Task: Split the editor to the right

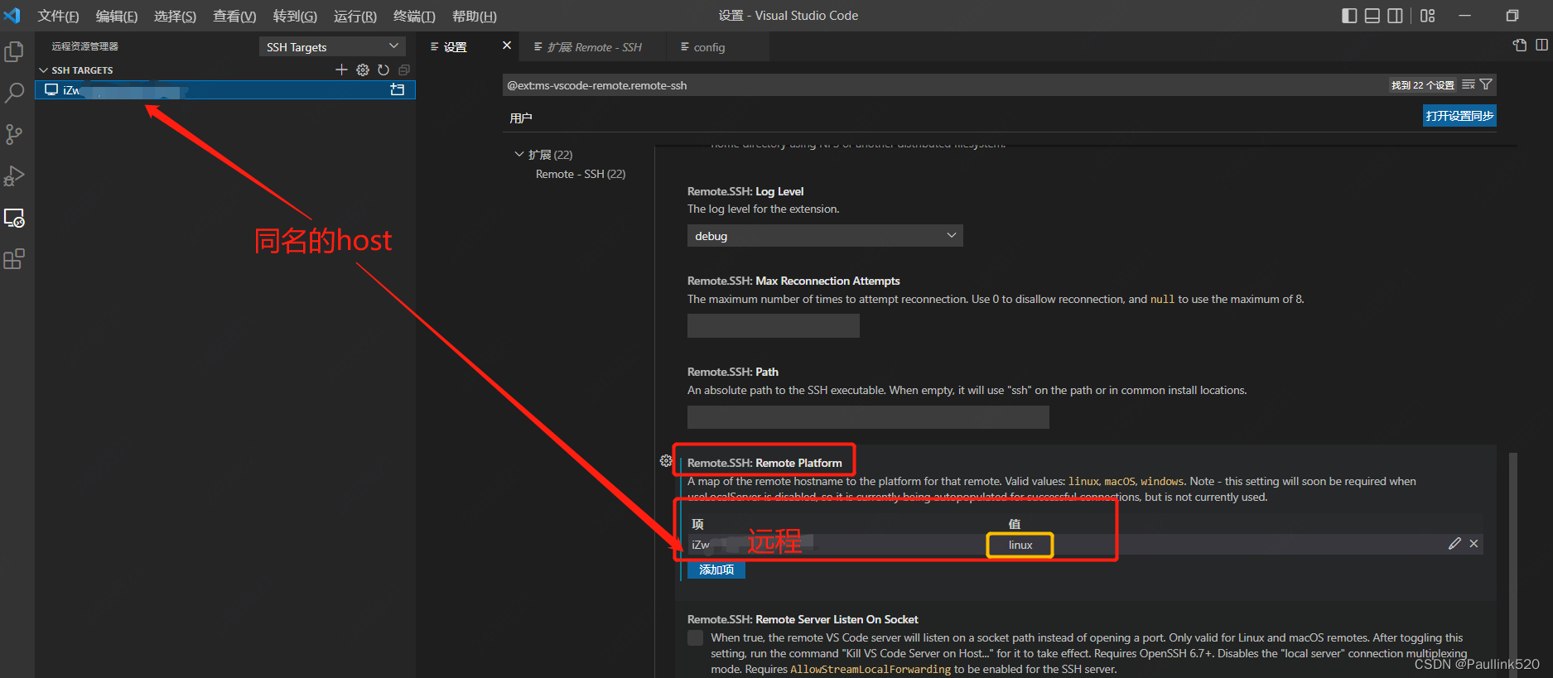Action: (1541, 46)
